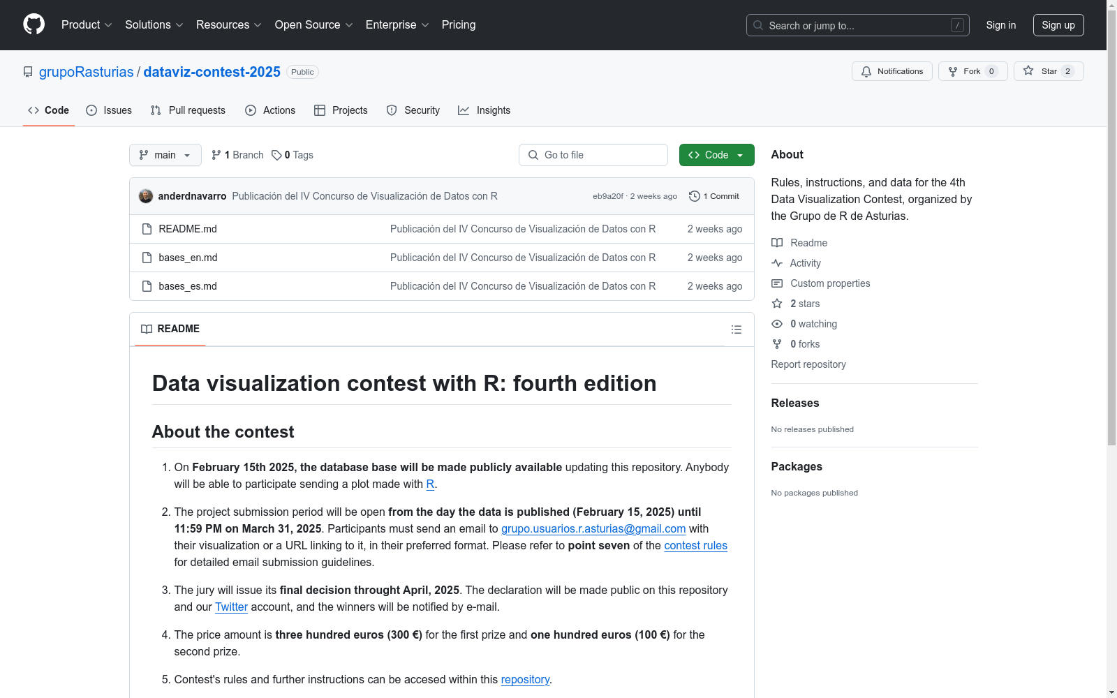
Task: Click the Star count badge 2
Action: click(x=1067, y=71)
